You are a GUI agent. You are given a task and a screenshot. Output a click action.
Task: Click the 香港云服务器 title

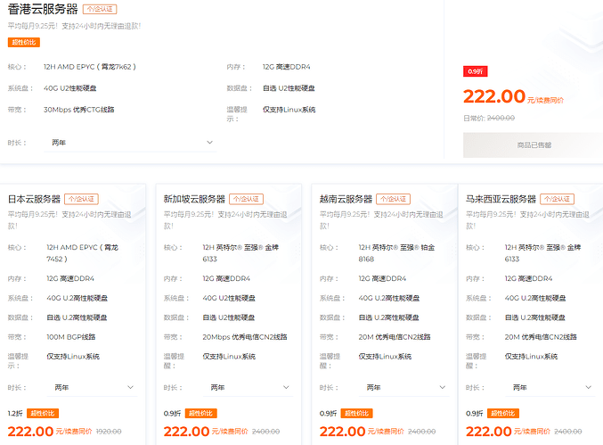pyautogui.click(x=43, y=9)
